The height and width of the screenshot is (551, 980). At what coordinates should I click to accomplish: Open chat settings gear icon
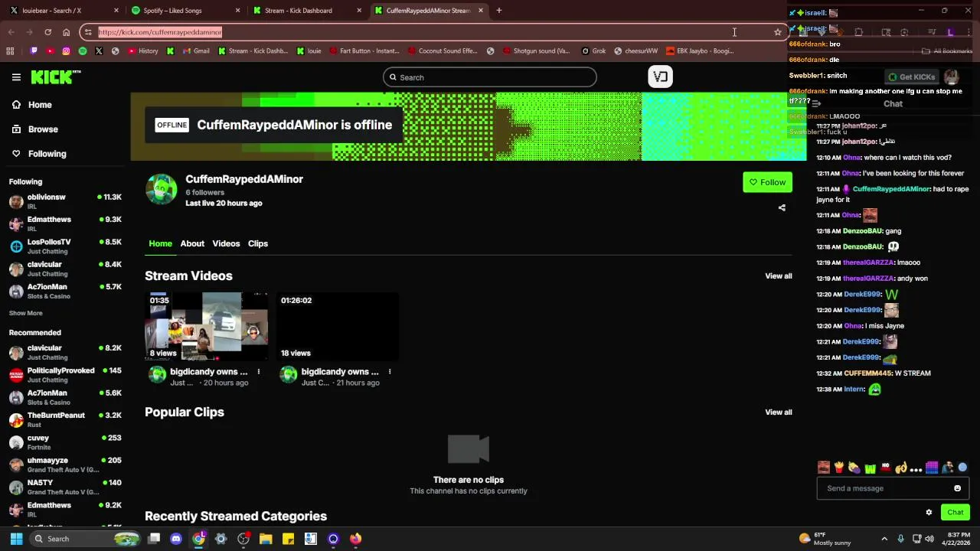click(x=929, y=513)
